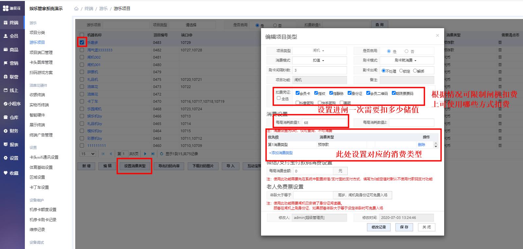Uncheck 指静脉 credential checkbox
This screenshot has width=523, height=249.
coord(331,93)
